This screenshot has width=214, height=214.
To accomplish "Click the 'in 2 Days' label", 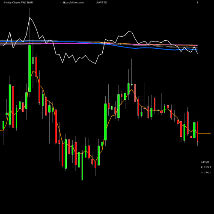I will pyautogui.click(x=205, y=172).
